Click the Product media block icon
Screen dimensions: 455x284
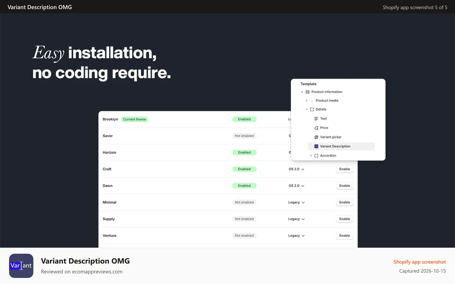coord(312,101)
